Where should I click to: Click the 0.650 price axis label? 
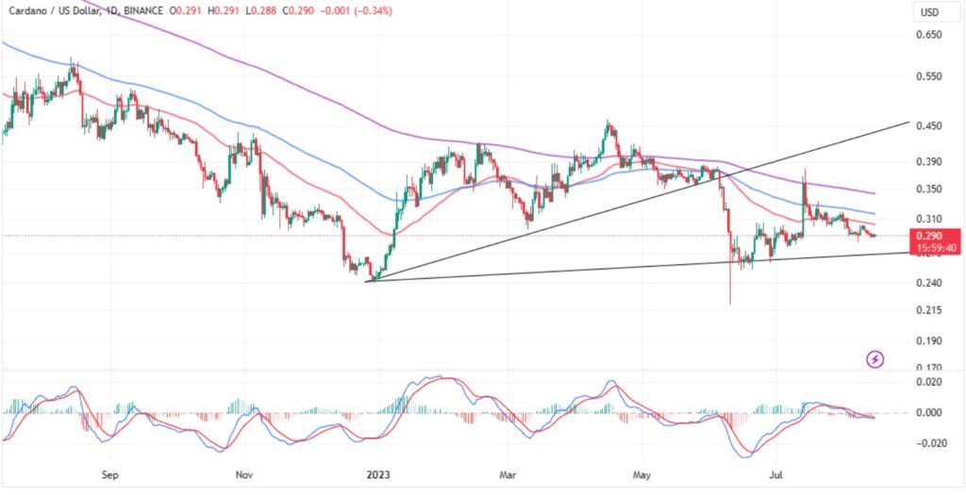931,37
